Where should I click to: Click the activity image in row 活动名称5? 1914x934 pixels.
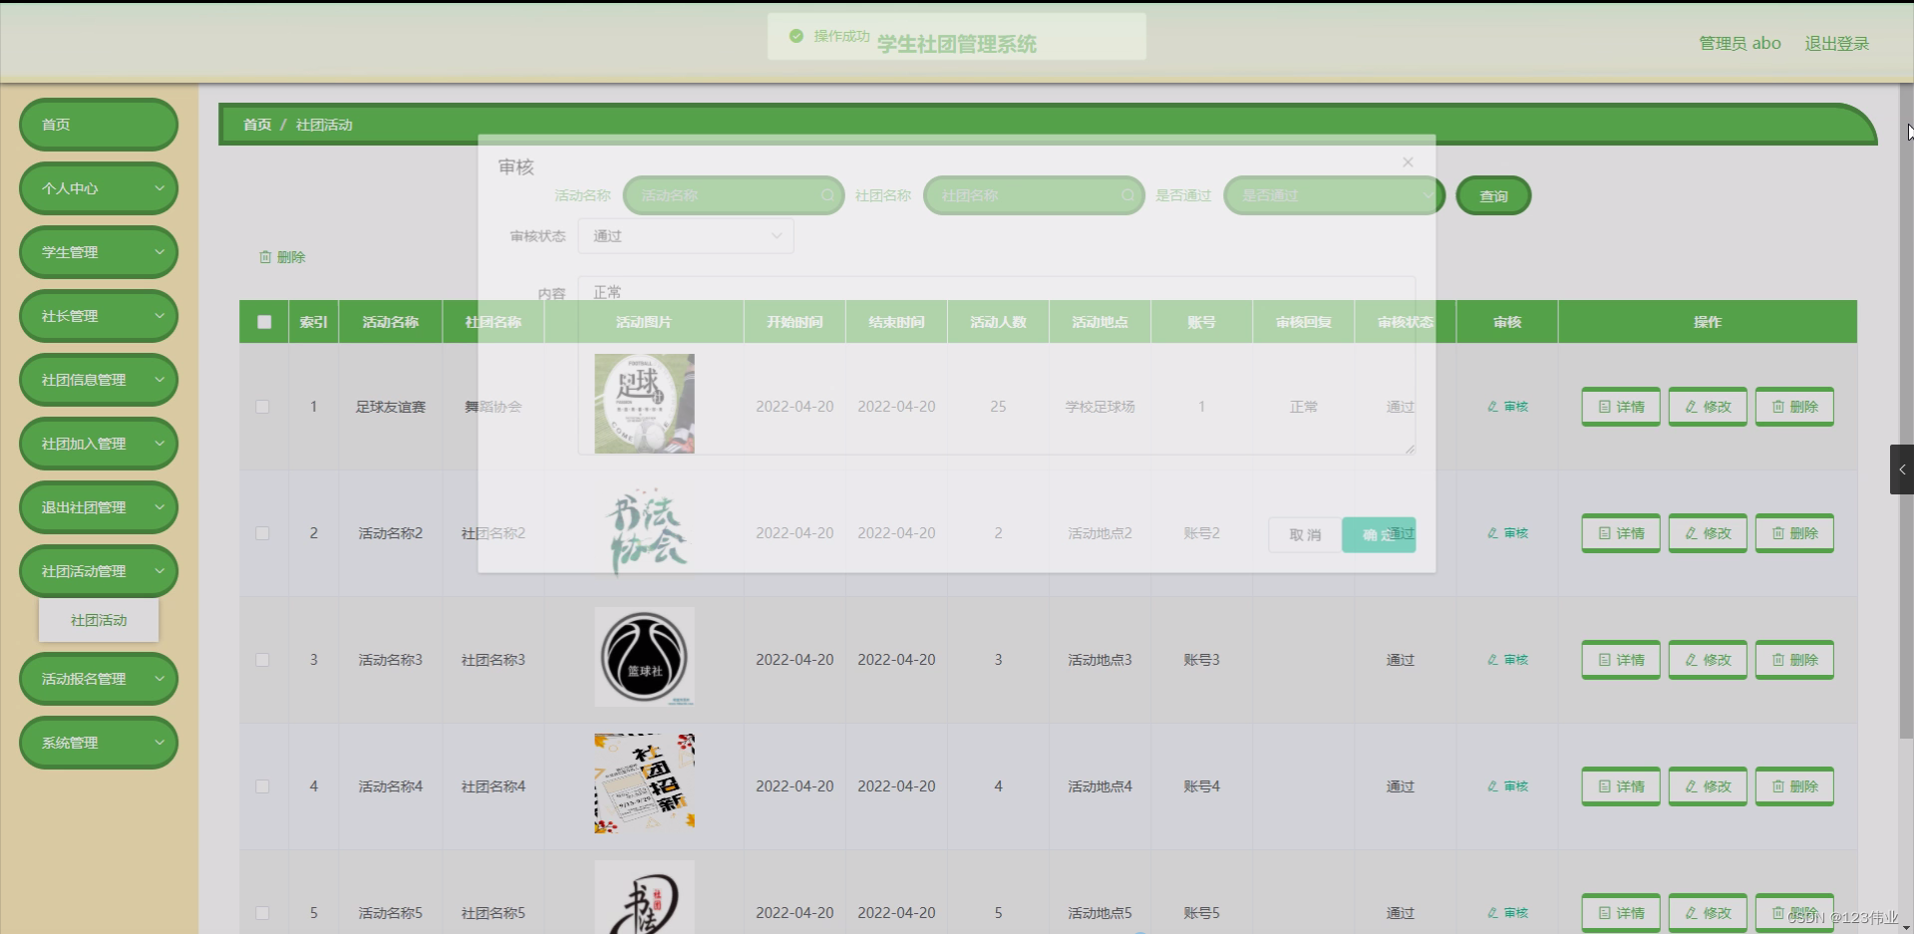coord(645,897)
